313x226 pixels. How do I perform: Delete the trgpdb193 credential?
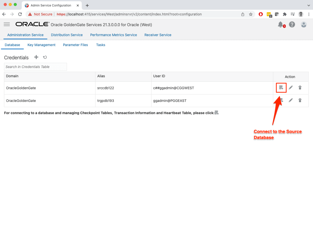(300, 100)
